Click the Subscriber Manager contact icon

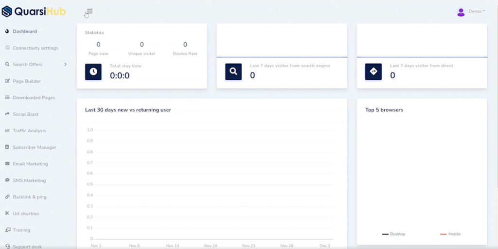[x=7, y=147]
